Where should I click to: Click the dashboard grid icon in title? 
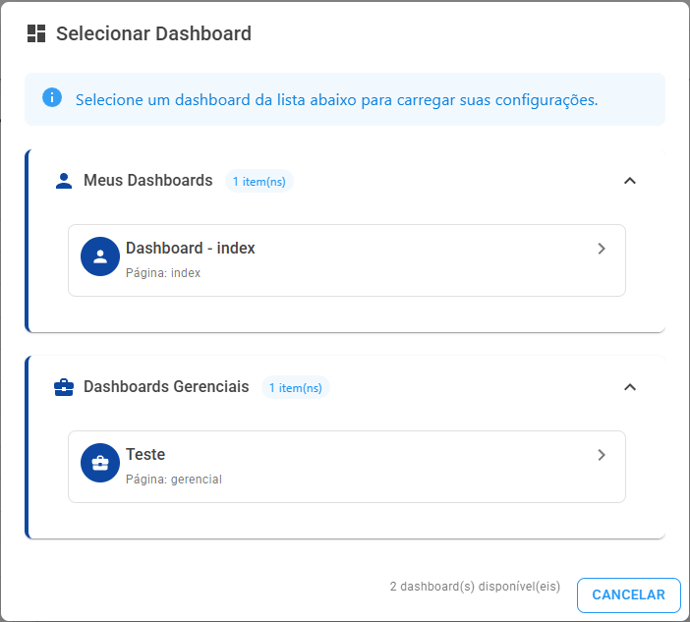pos(36,33)
